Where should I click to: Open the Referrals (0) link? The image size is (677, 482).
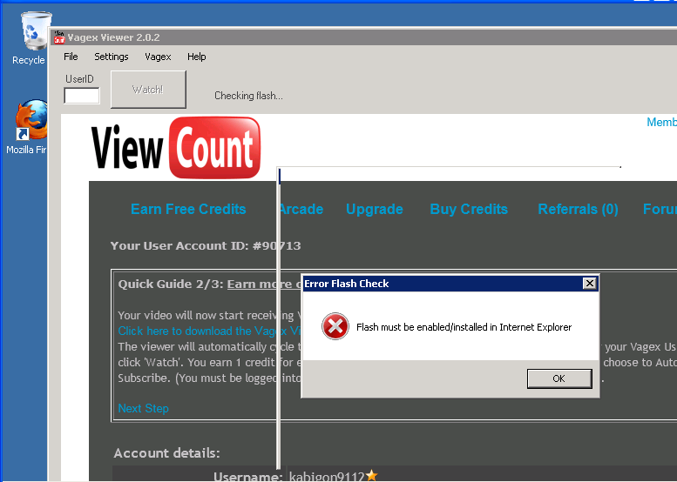(578, 209)
